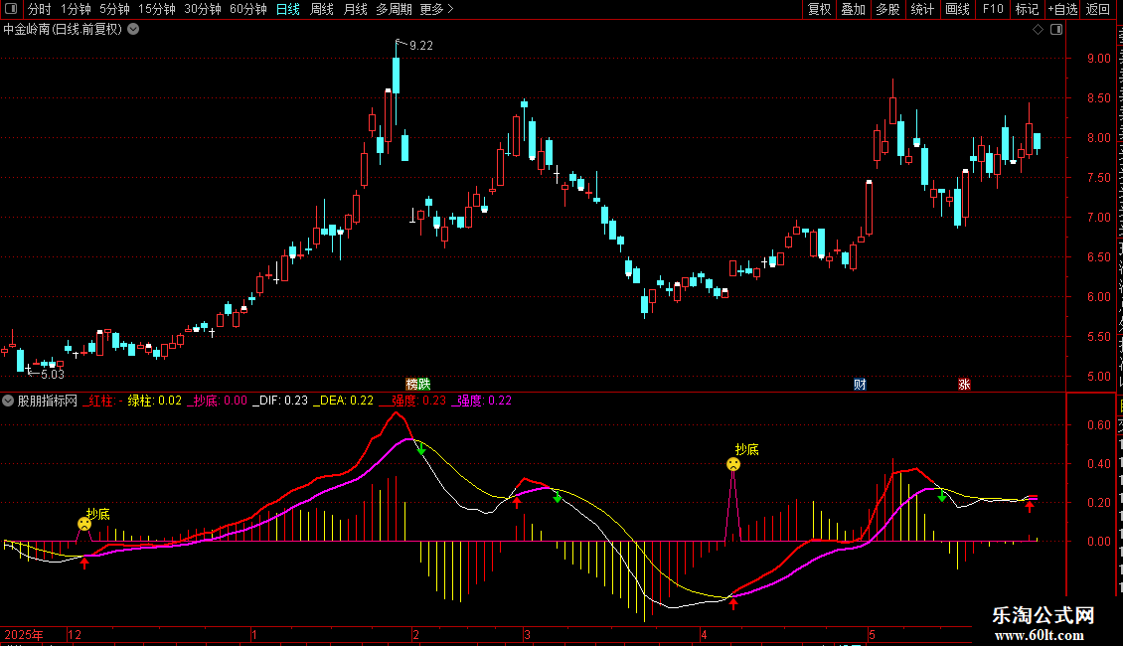Click red up-arrow signal in late February

tap(517, 502)
